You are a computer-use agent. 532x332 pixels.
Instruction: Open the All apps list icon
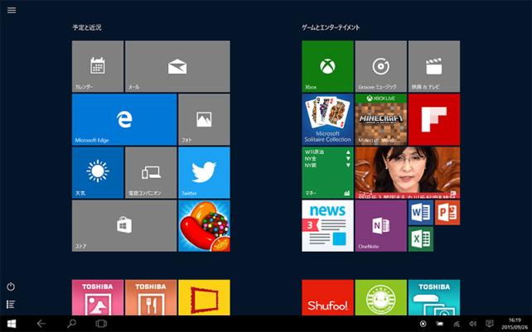(x=11, y=304)
